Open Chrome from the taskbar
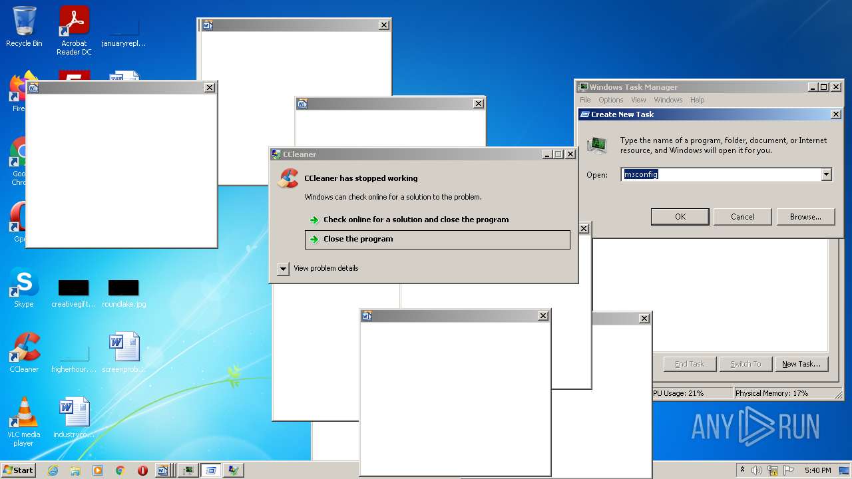The width and height of the screenshot is (852, 479). click(x=120, y=470)
